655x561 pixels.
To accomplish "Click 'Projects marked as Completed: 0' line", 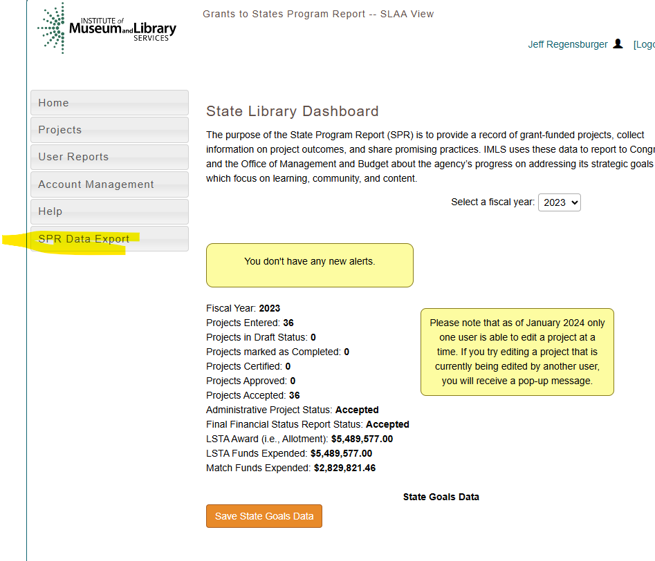I will point(278,352).
